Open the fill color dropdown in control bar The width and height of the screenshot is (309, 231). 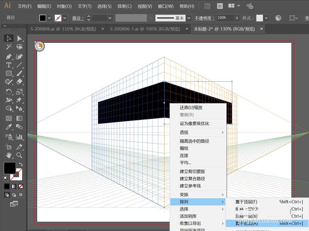point(49,18)
